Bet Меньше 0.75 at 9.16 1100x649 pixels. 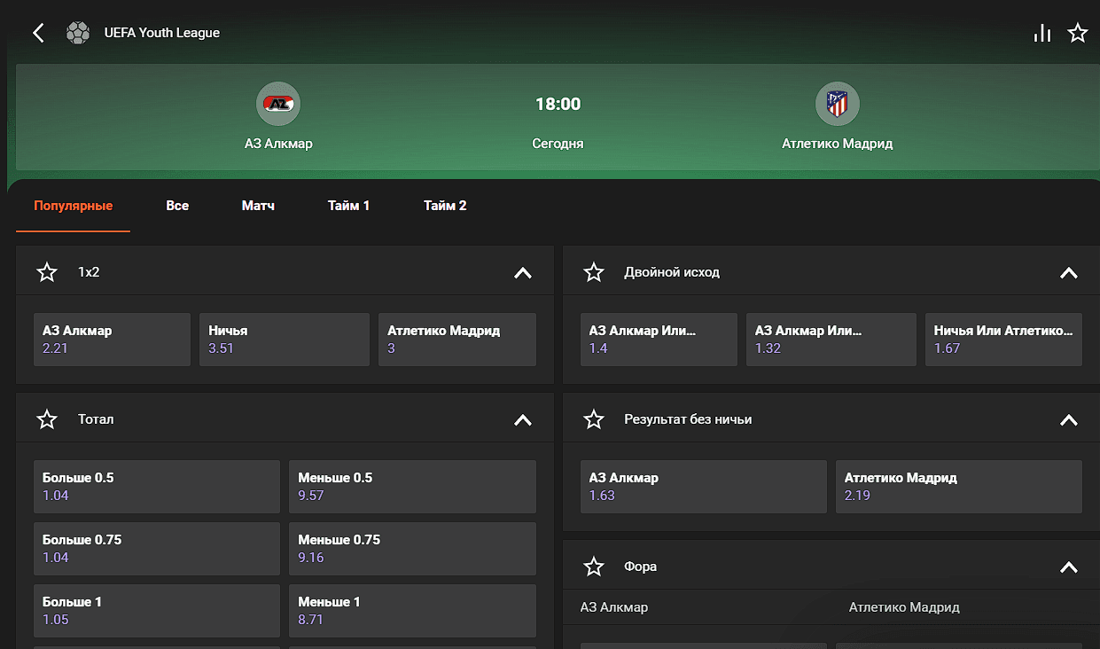(x=413, y=549)
